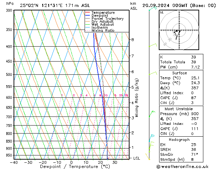Select the Dry Adiabat legend entry
The height and width of the screenshot is (169, 219).
pos(103,22)
